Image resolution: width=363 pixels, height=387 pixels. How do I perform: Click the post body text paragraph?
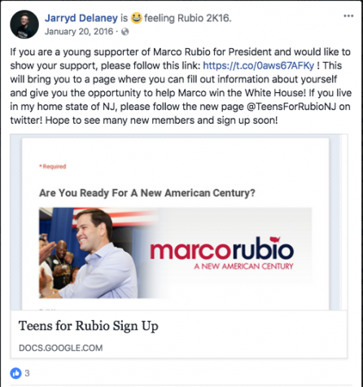point(181,86)
